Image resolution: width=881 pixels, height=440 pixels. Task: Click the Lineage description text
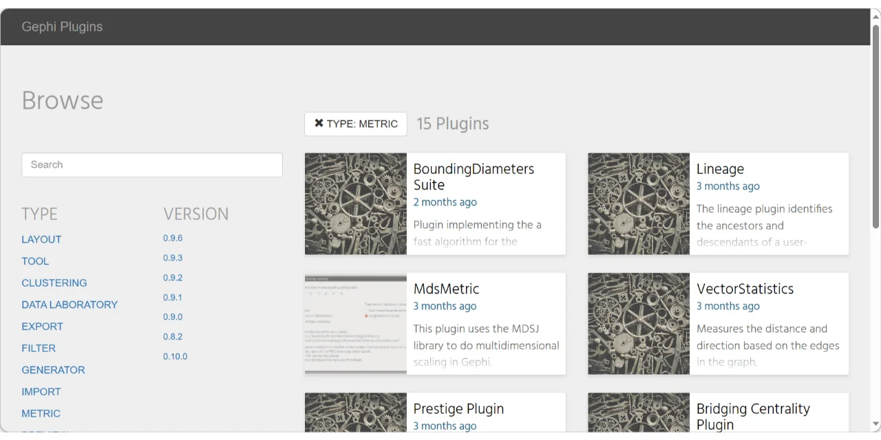pos(765,225)
